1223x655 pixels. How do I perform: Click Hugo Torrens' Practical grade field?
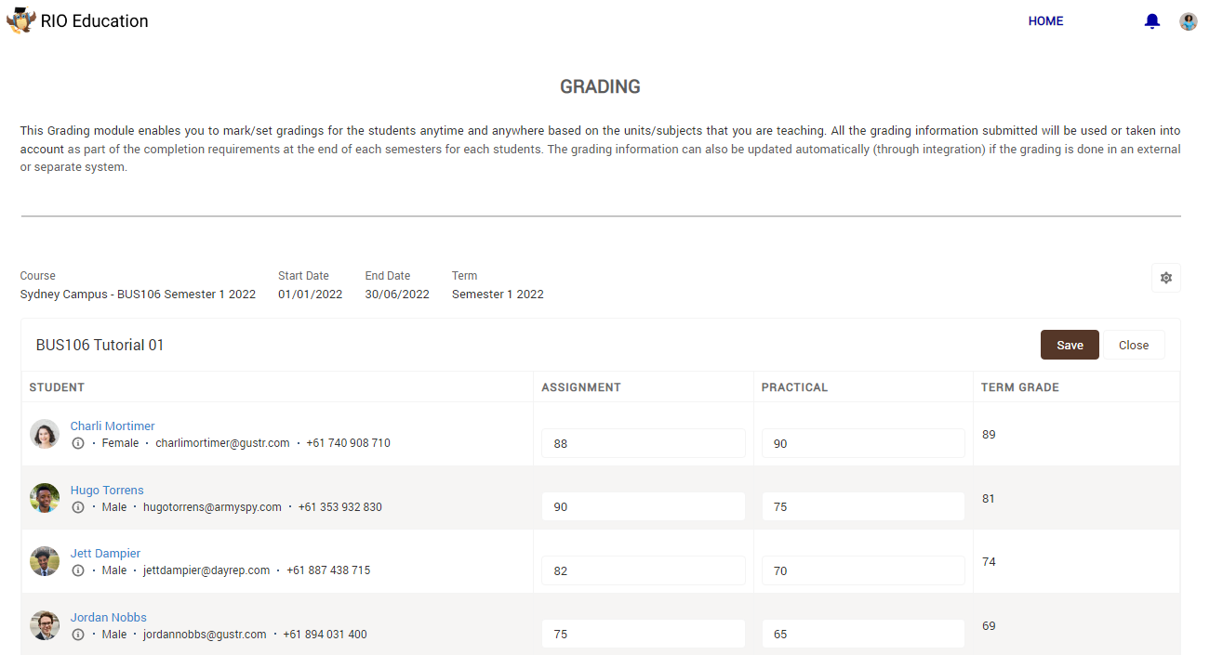click(x=862, y=507)
